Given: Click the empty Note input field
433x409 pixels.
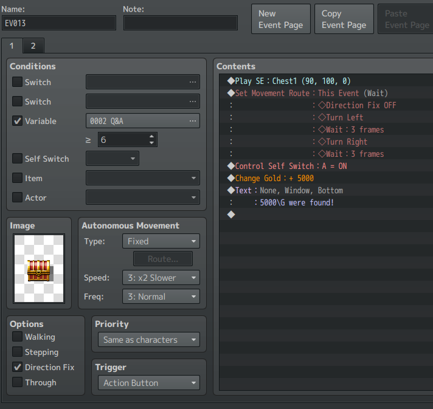Looking at the screenshot, I should pos(181,23).
